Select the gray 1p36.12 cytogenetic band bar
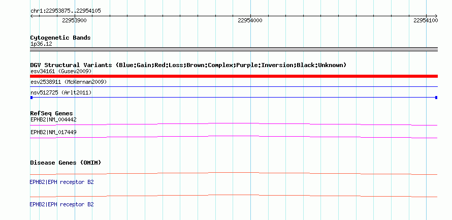Viewport: 452px width, 220px height. [234, 49]
